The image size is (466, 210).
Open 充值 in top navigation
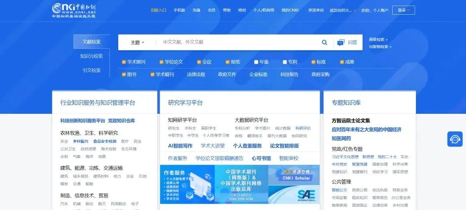[196, 10]
